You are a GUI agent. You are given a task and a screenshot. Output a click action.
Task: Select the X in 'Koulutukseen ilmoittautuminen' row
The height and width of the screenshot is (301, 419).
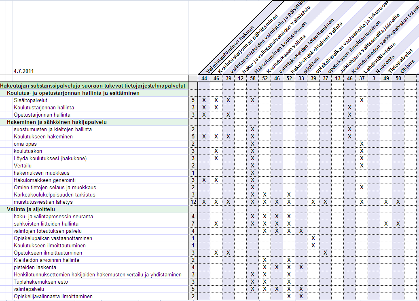click(313, 246)
